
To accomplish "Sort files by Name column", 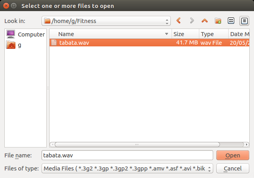I will (111, 34).
